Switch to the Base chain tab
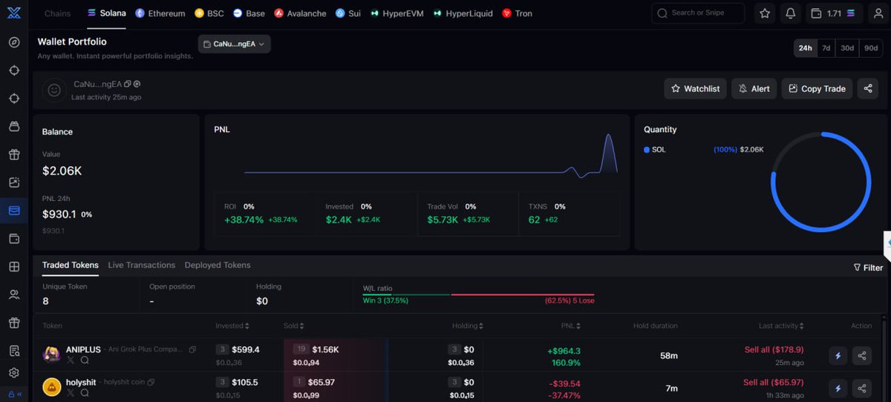Screen dimensions: 891x402 [x=249, y=13]
